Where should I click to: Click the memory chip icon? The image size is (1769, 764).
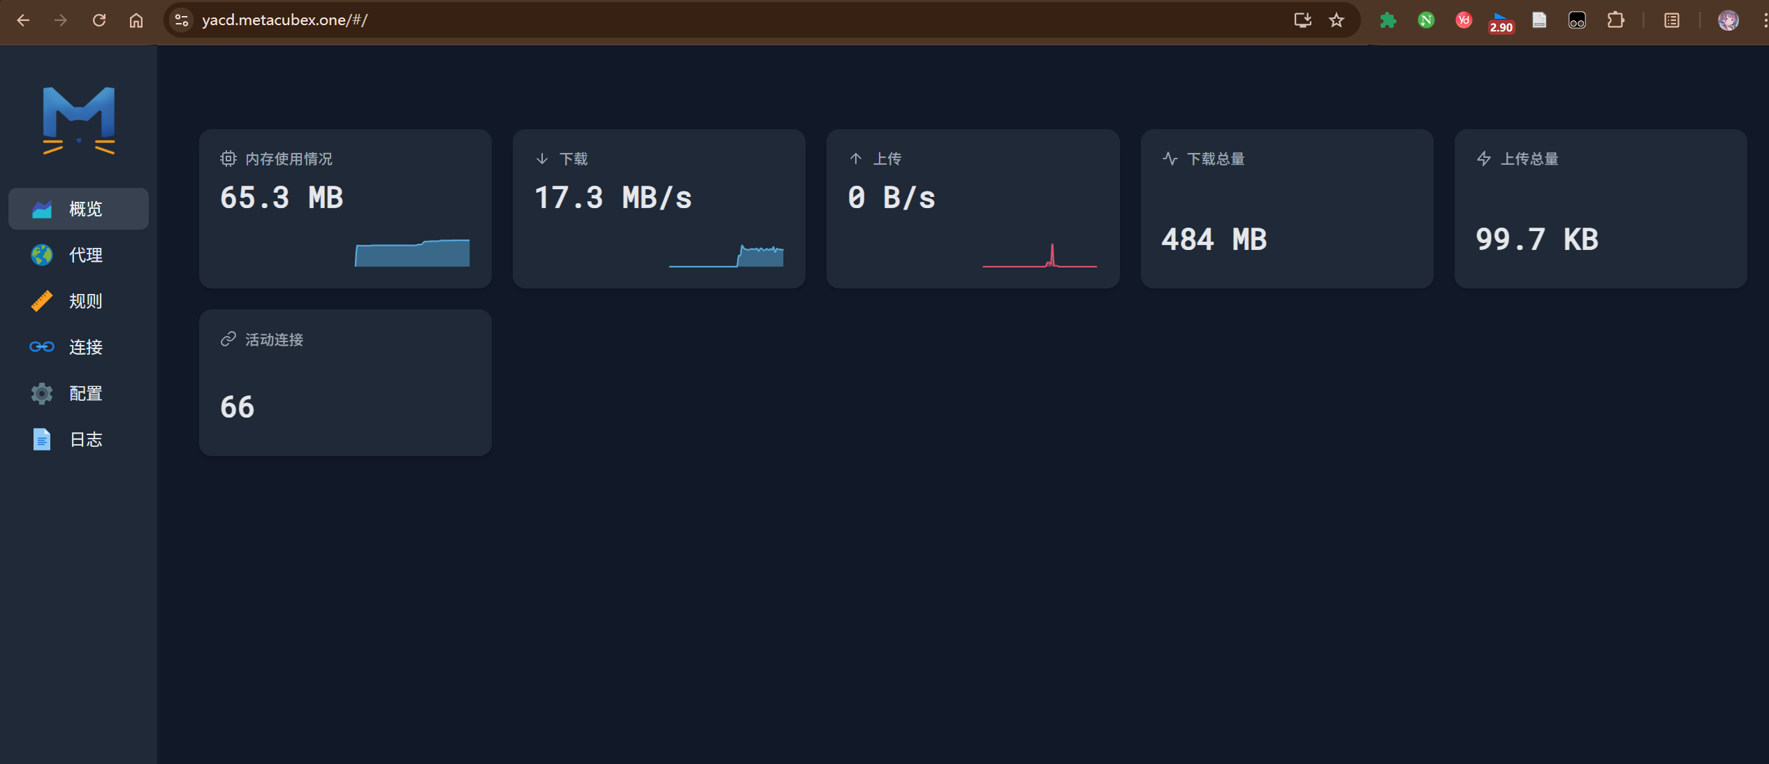tap(228, 159)
